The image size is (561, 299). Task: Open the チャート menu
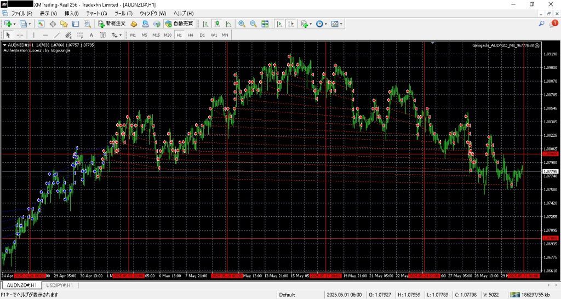point(96,13)
